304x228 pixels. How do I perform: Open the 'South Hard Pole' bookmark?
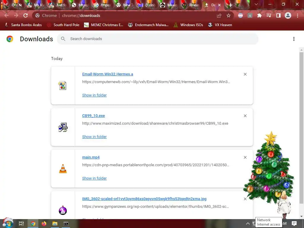coord(63,25)
